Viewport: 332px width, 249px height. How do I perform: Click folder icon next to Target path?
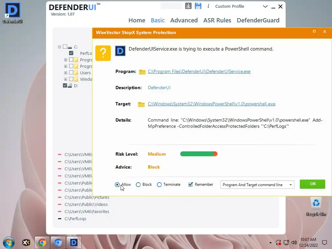pyautogui.click(x=141, y=104)
